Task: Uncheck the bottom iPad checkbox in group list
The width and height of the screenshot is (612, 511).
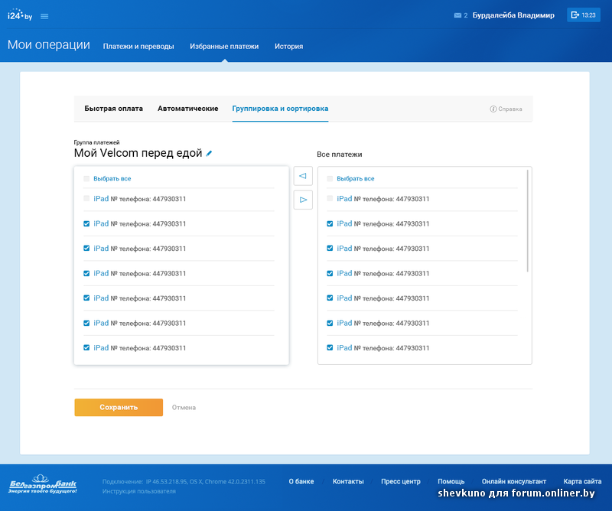Action: 86,347
